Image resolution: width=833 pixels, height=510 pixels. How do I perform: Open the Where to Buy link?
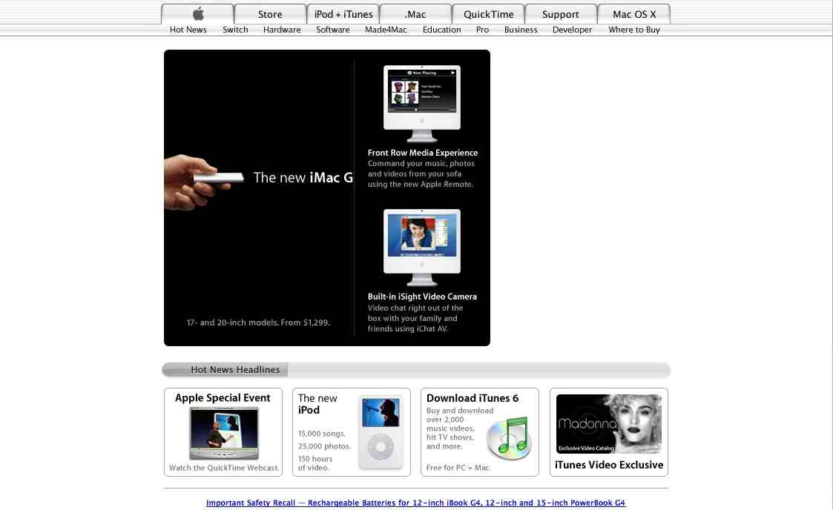634,30
